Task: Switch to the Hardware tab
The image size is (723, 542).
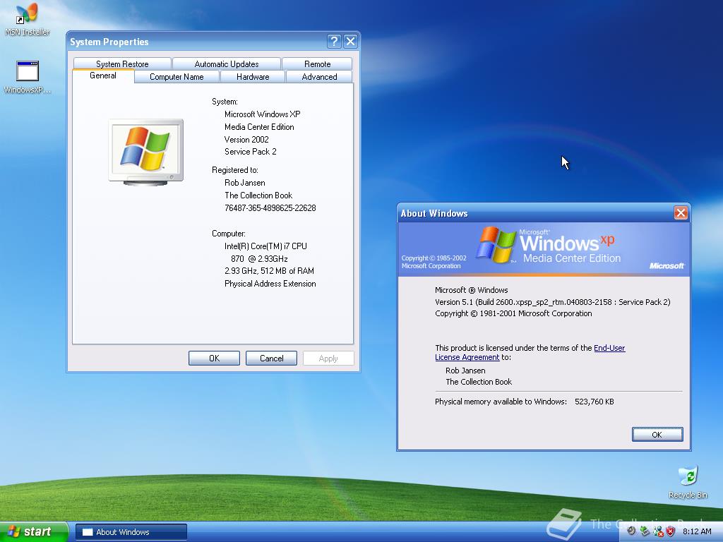Action: click(x=253, y=76)
